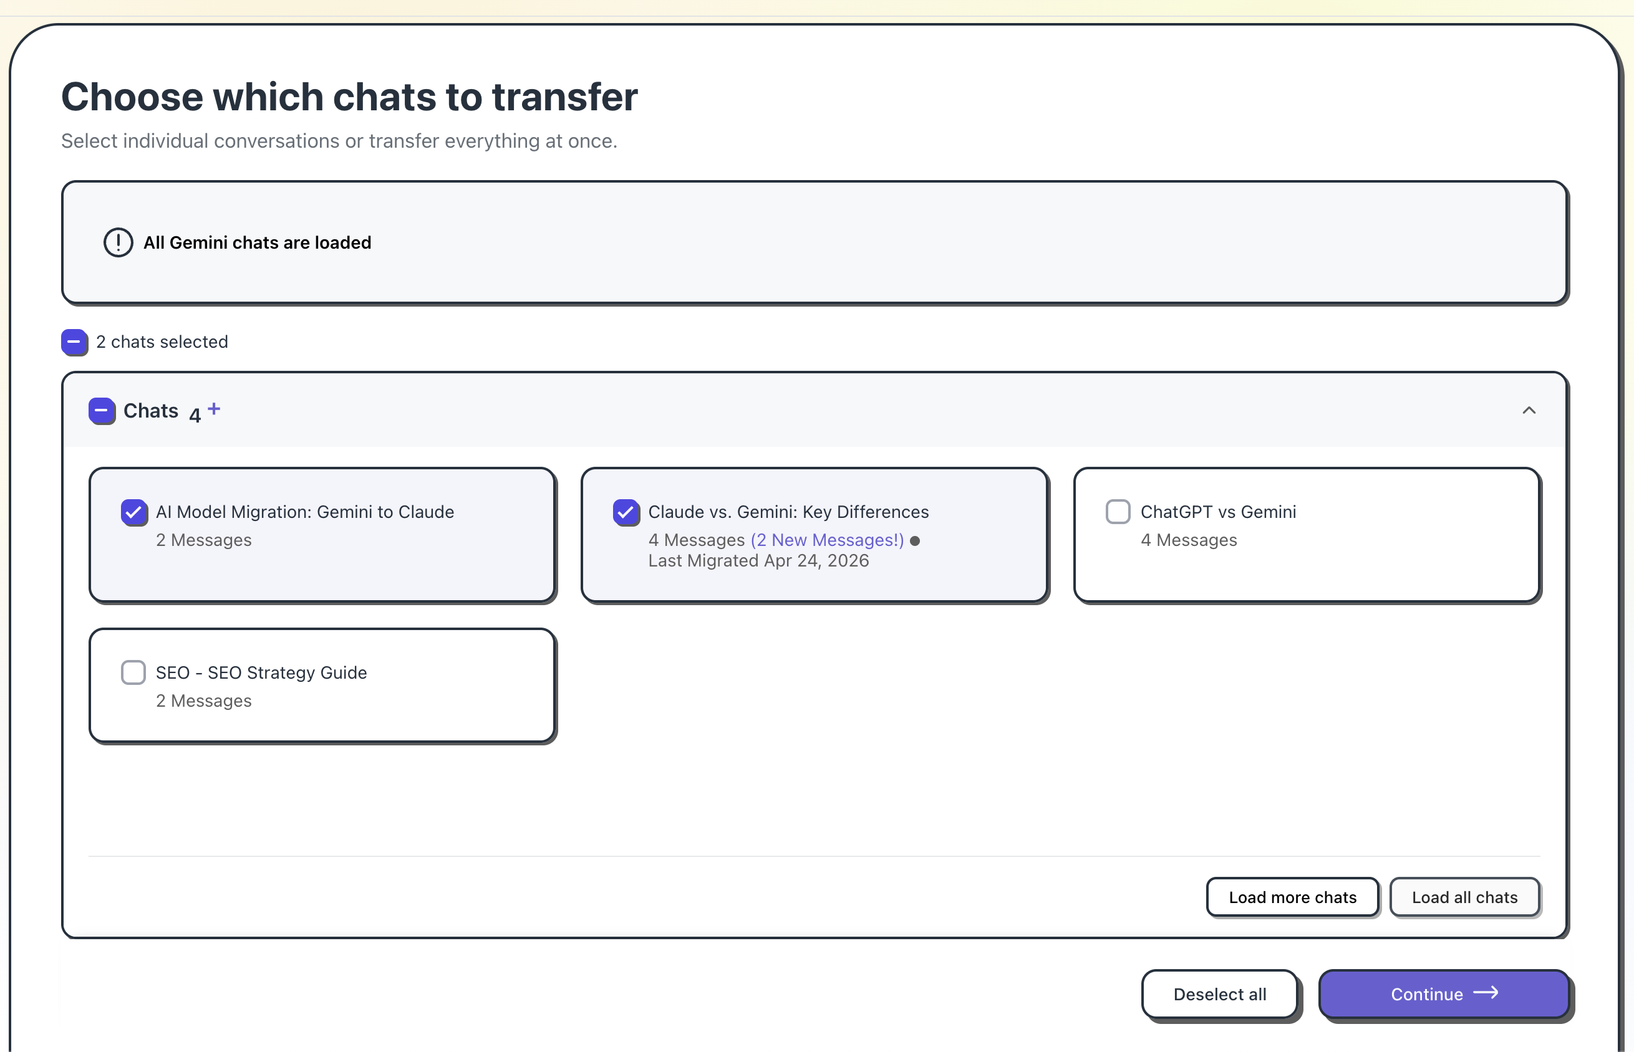Collapse the Chats section with the chevron

tap(1529, 410)
